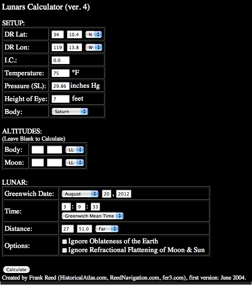Image resolution: width=252 pixels, height=285 pixels.
Task: Click the I.C. input field
Action: click(60, 60)
